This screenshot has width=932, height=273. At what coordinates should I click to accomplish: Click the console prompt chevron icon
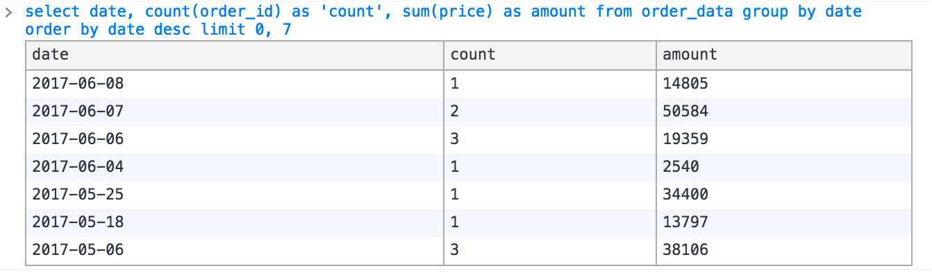[9, 12]
